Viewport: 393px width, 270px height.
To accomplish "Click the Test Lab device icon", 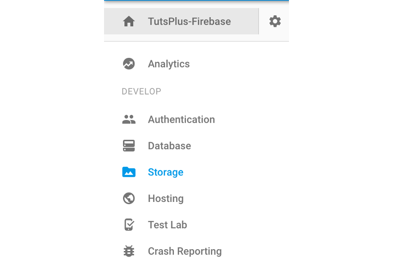I will [129, 225].
